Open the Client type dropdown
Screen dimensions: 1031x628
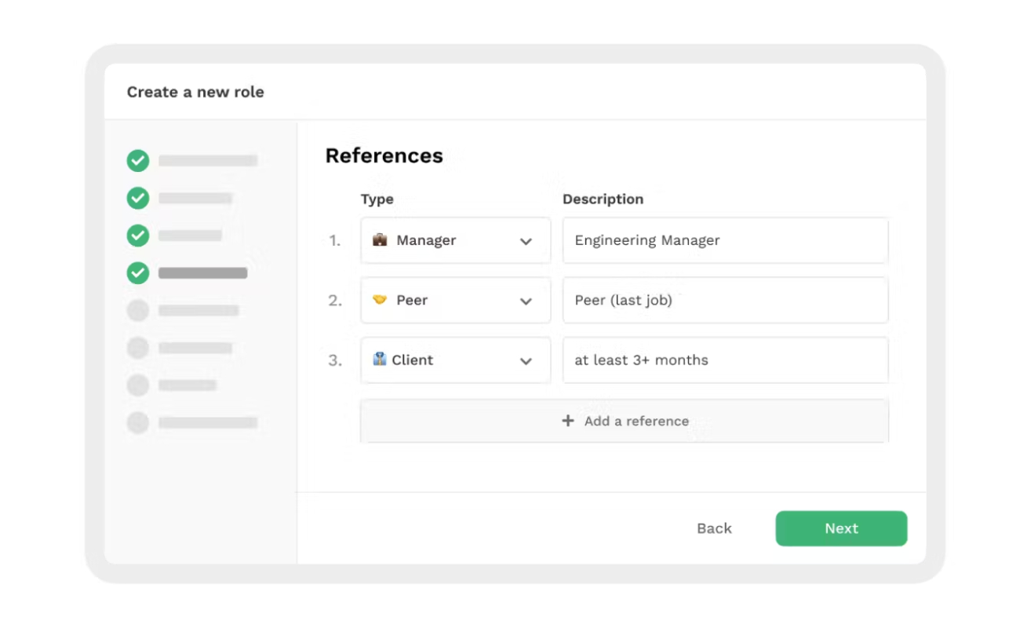456,360
